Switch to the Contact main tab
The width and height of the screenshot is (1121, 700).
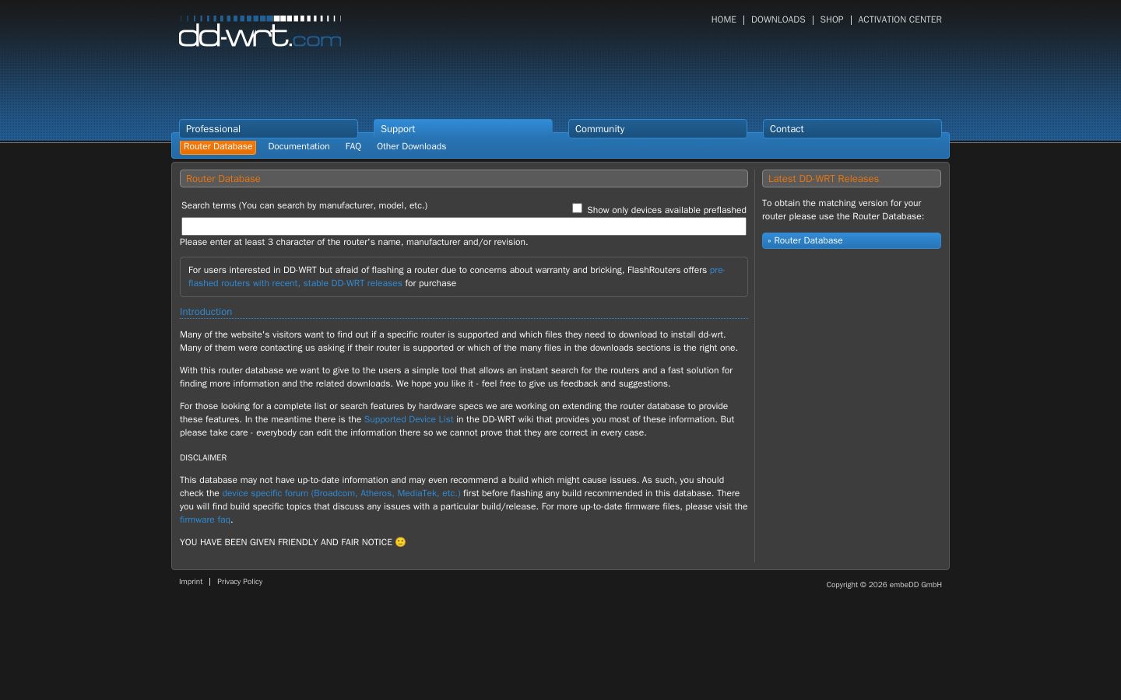pos(852,129)
